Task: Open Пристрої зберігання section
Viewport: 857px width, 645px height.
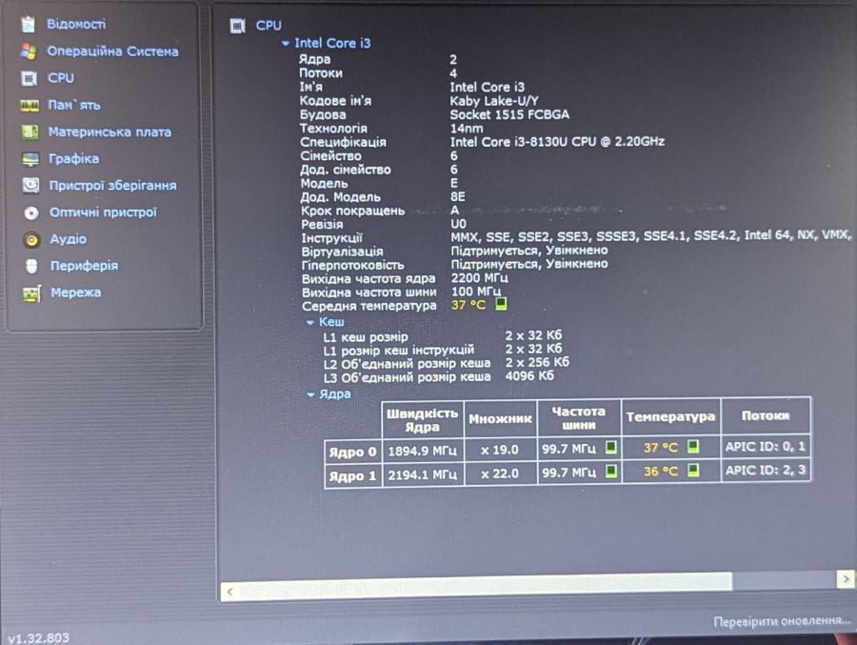Action: pyautogui.click(x=113, y=186)
